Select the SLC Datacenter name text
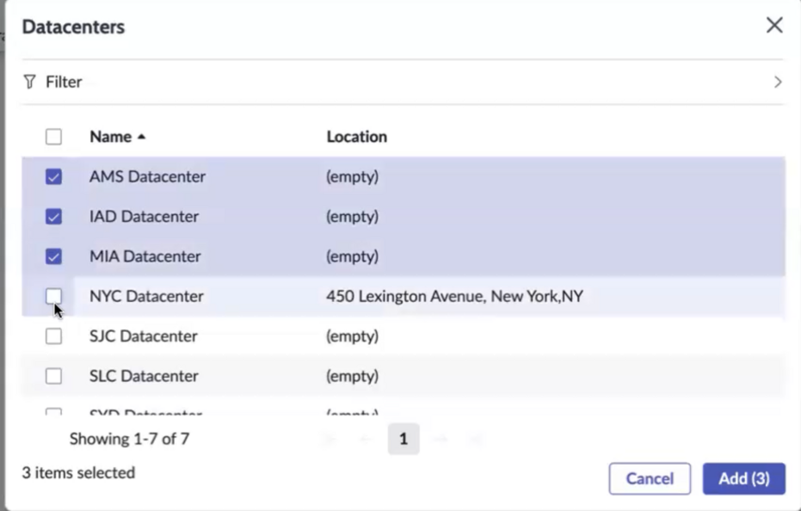 144,376
